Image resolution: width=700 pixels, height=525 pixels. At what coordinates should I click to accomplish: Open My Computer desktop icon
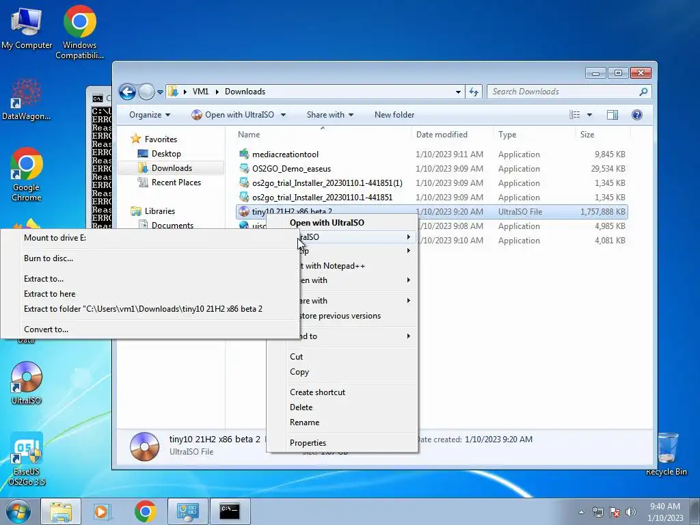(27, 27)
